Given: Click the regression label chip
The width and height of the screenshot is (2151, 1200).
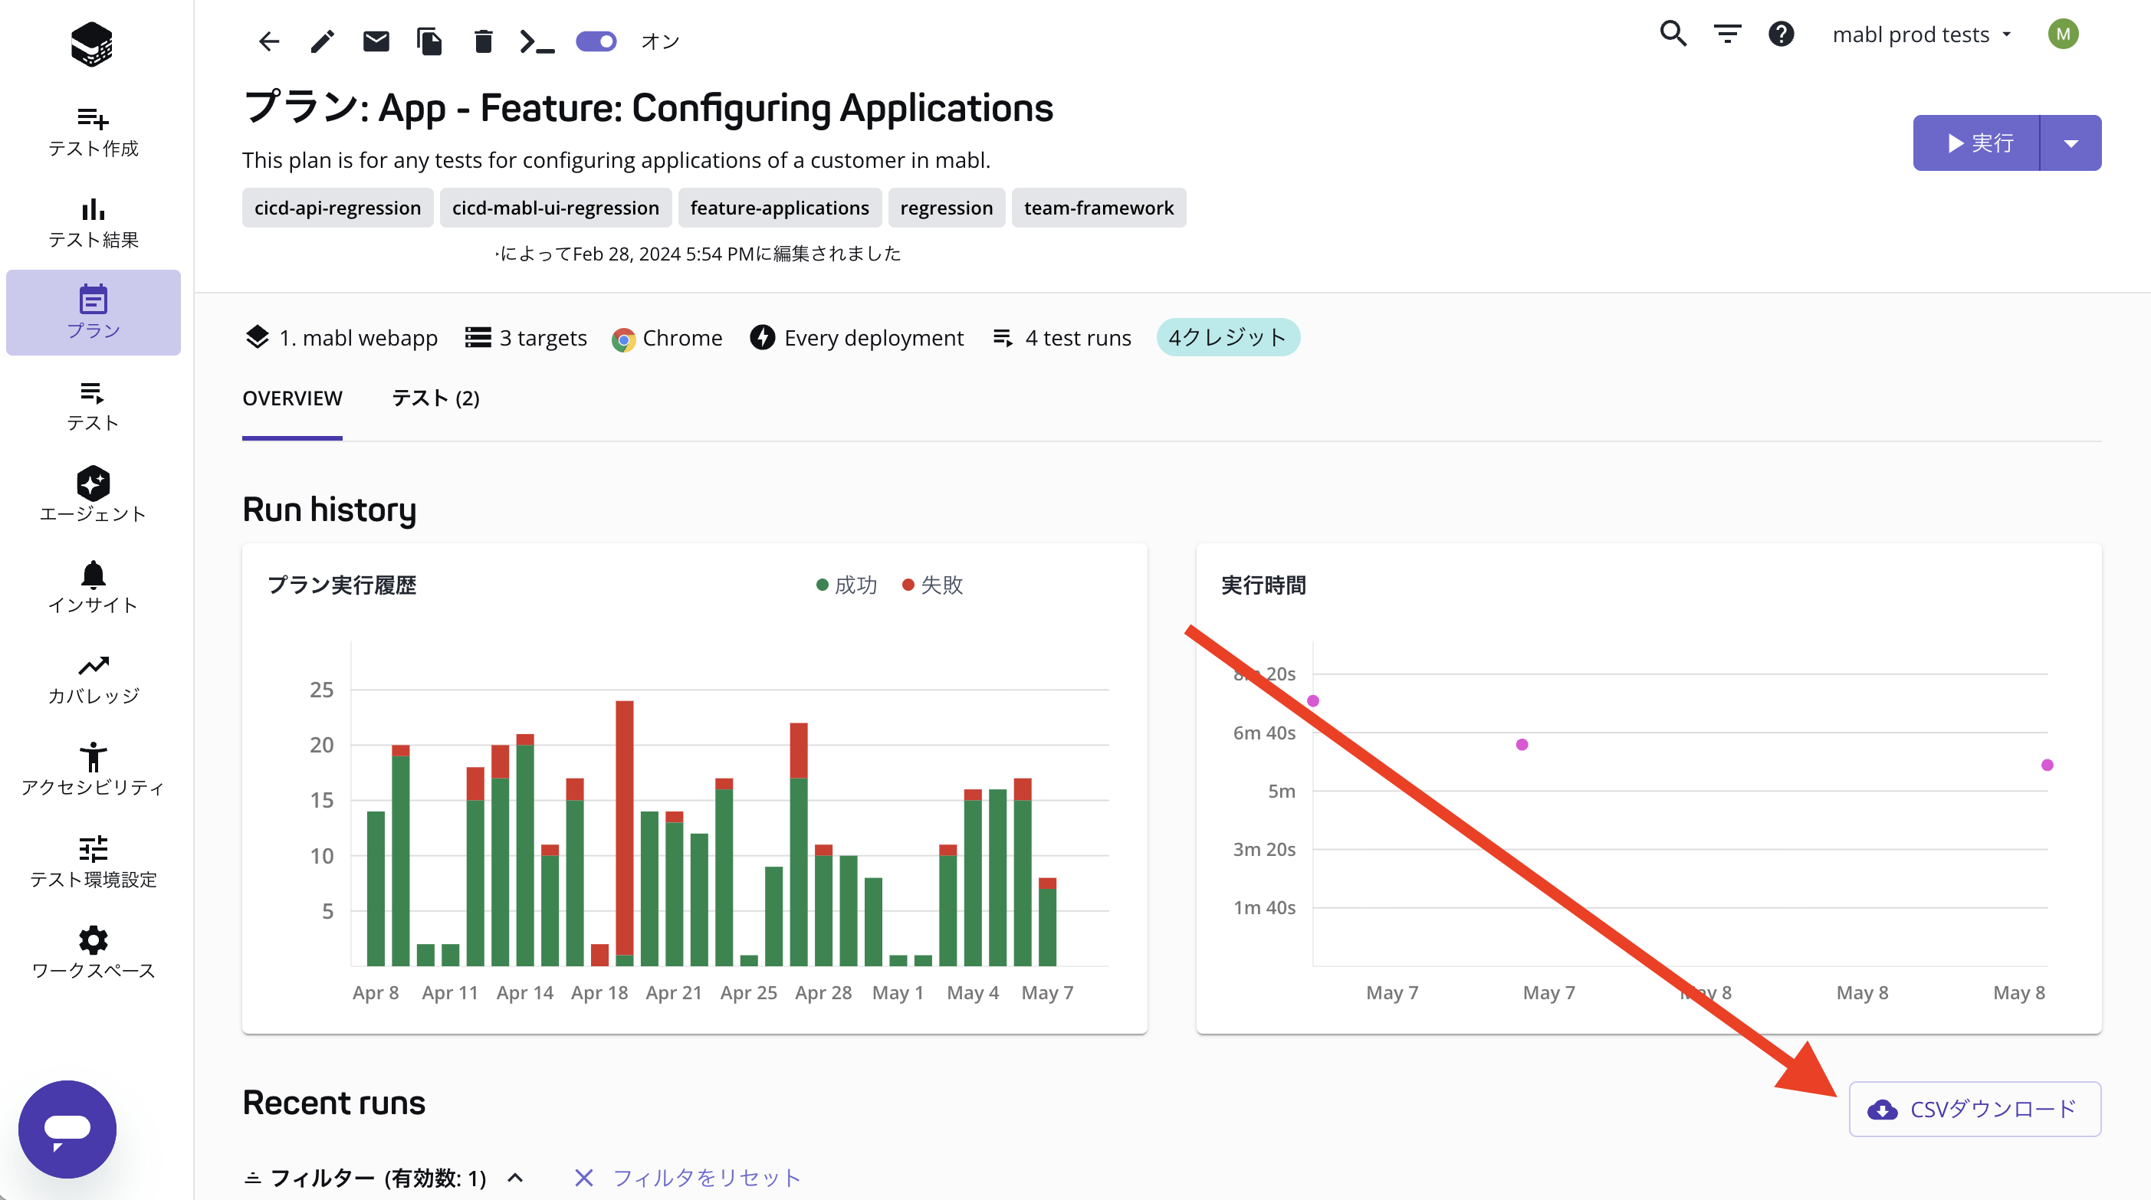Looking at the screenshot, I should [946, 208].
